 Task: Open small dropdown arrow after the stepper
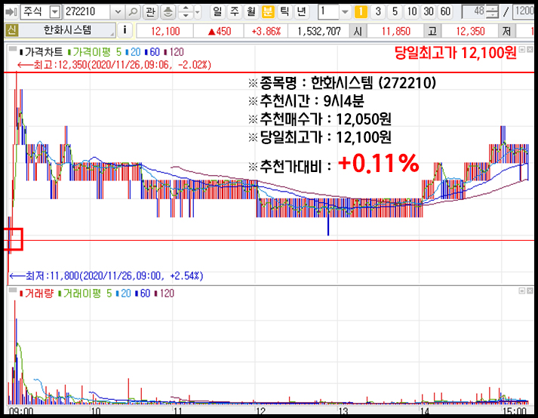click(197, 12)
